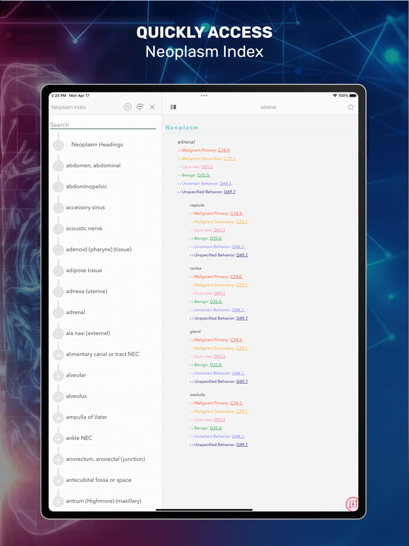Image resolution: width=409 pixels, height=546 pixels.
Task: Open medulla Malignant Secondary code C79.7-
Action: click(242, 412)
